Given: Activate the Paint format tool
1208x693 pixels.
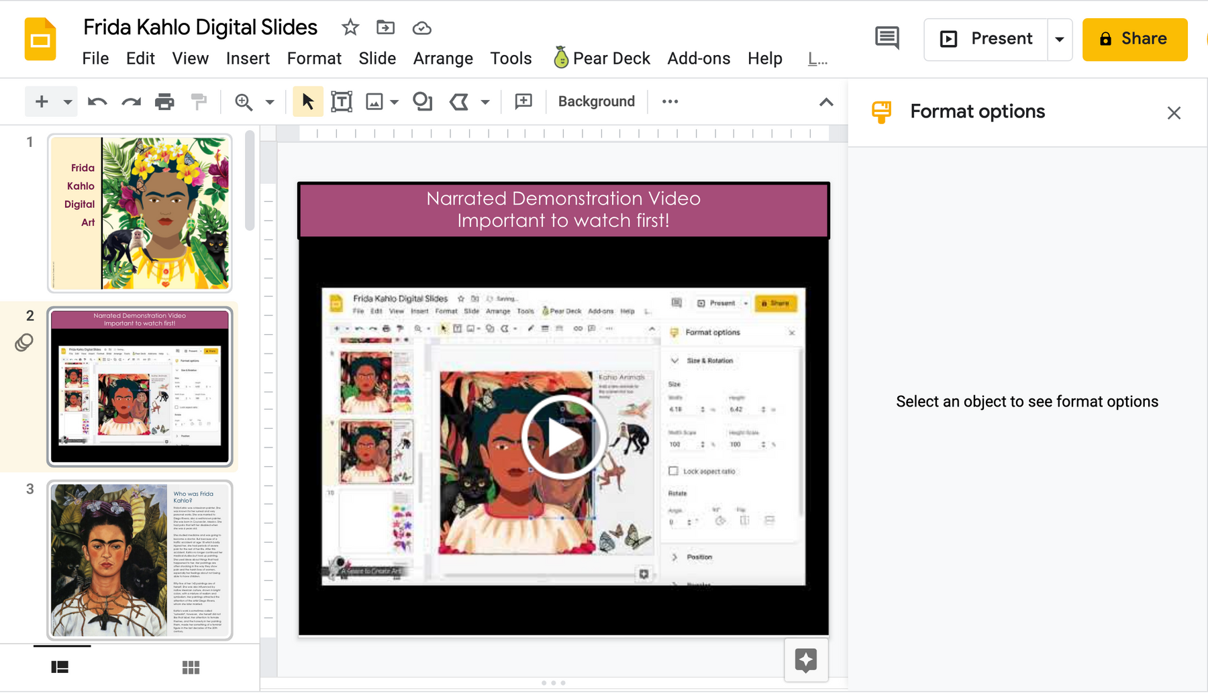Looking at the screenshot, I should click(199, 101).
